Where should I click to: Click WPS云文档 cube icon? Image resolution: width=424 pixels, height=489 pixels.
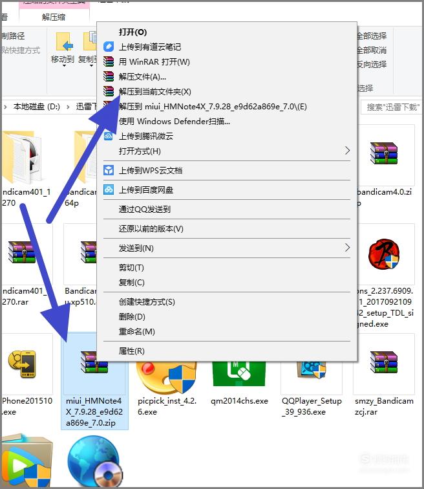pyautogui.click(x=109, y=170)
